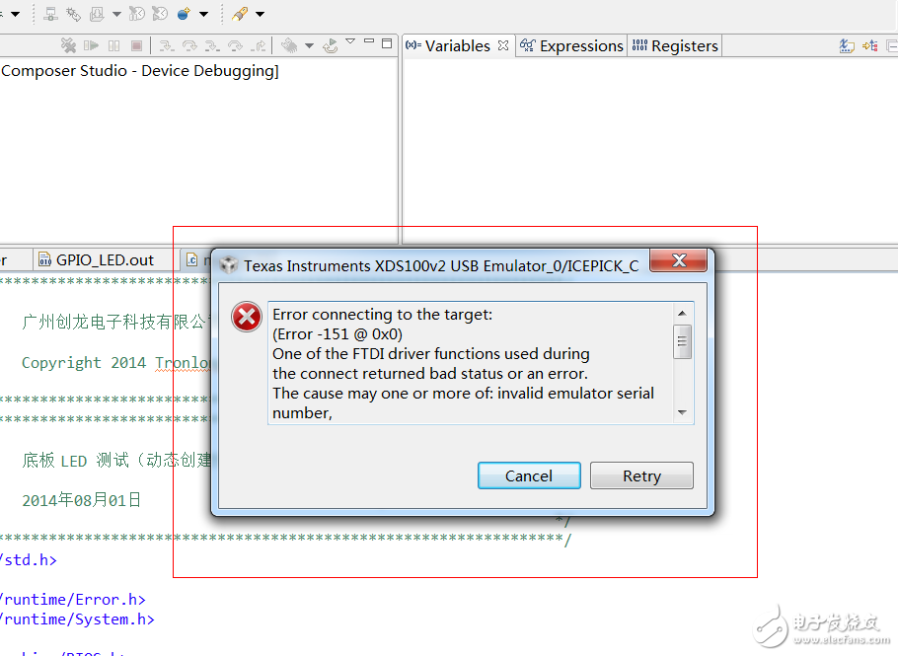Close the XDS100v2 USB Emulator error dialog
The width and height of the screenshot is (898, 656).
pos(679,260)
